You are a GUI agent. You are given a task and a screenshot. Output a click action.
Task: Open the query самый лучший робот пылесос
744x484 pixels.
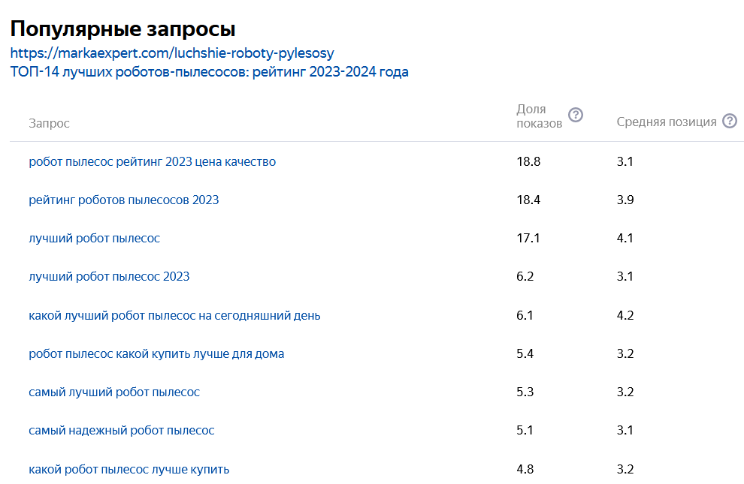coord(114,392)
